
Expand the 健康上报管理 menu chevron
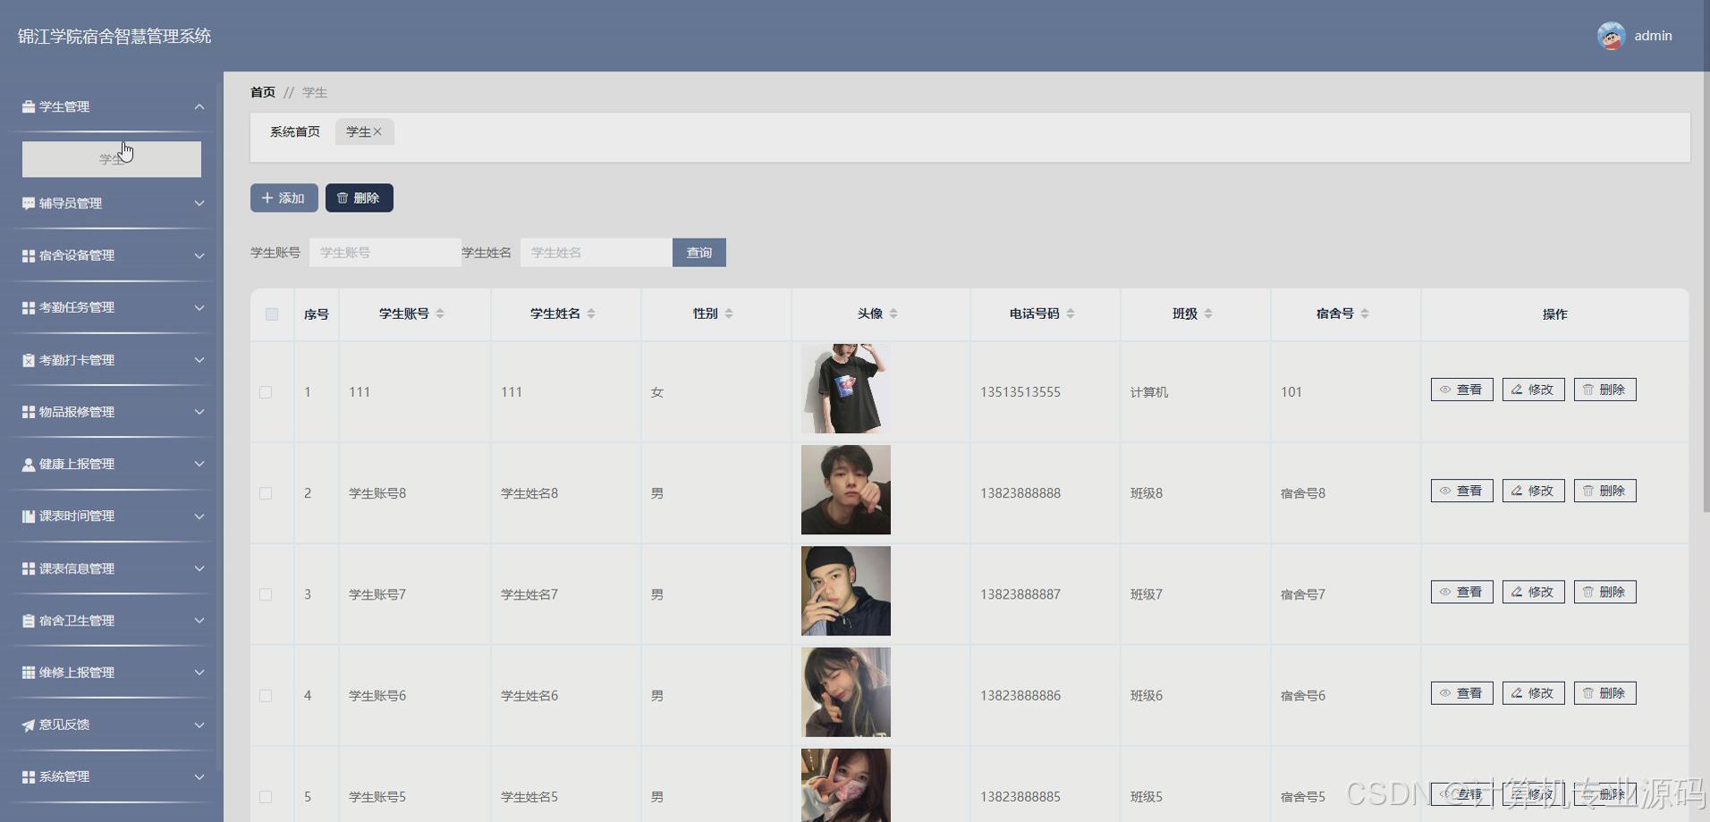(199, 464)
